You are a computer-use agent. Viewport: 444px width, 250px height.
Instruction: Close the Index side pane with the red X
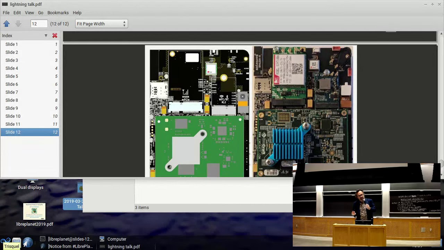(55, 35)
